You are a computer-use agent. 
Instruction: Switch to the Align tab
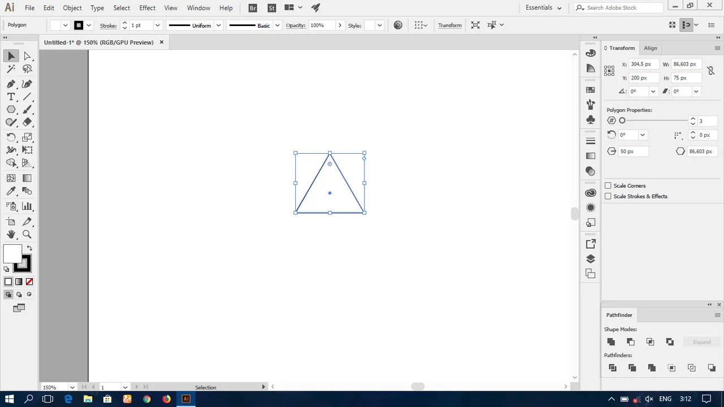650,48
